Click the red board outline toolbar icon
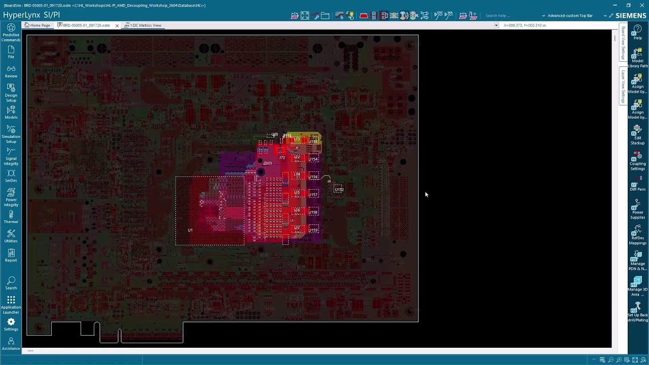The width and height of the screenshot is (649, 365). tap(364, 16)
